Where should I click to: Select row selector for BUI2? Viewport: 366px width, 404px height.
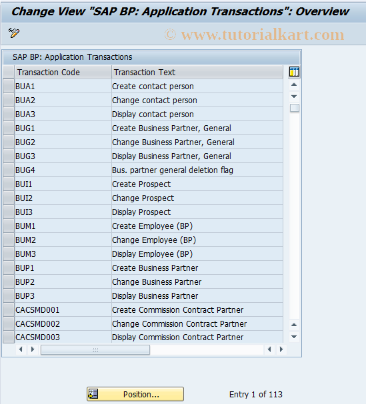coord(9,198)
